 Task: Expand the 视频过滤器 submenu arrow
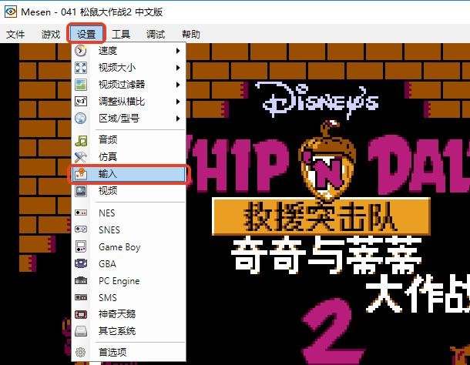pyautogui.click(x=178, y=85)
